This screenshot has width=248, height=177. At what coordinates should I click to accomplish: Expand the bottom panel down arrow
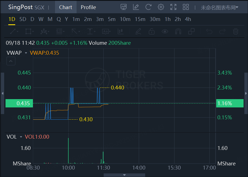tap(124, 175)
